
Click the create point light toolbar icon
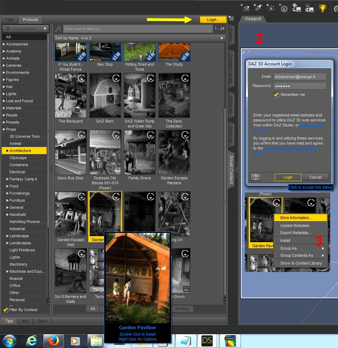tap(270, 8)
